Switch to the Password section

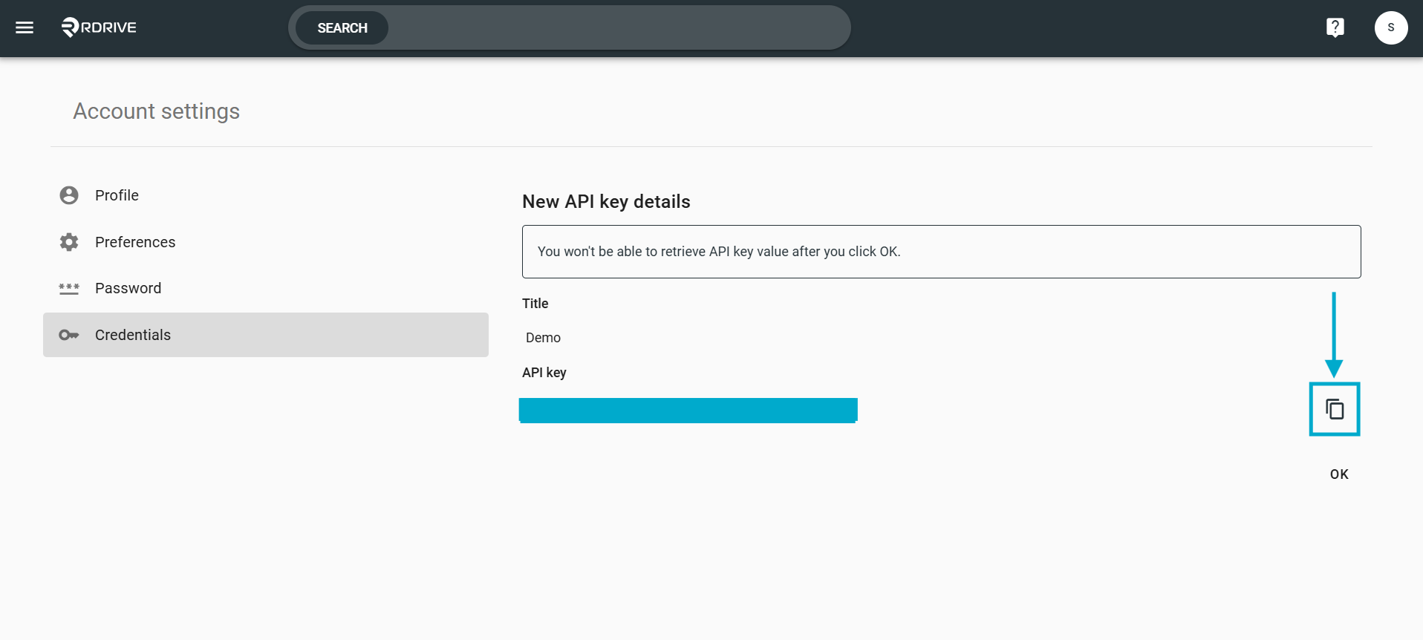click(266, 288)
